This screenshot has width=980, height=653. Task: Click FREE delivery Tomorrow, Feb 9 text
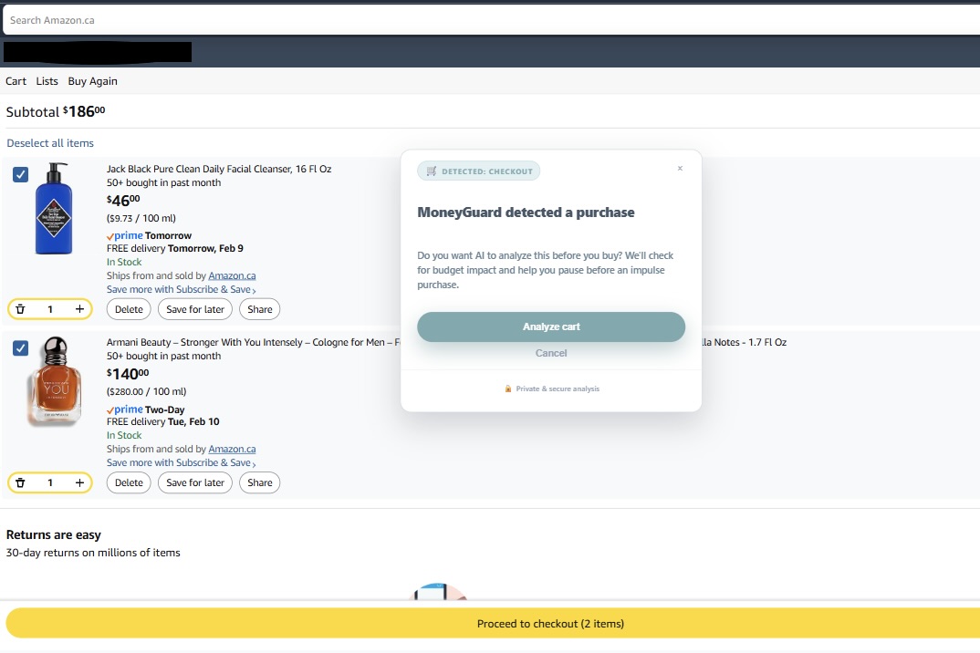click(x=175, y=248)
